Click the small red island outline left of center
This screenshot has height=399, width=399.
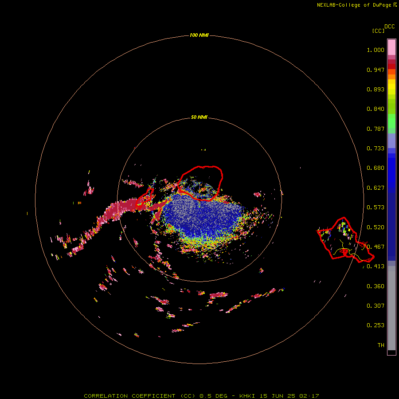click(145, 199)
